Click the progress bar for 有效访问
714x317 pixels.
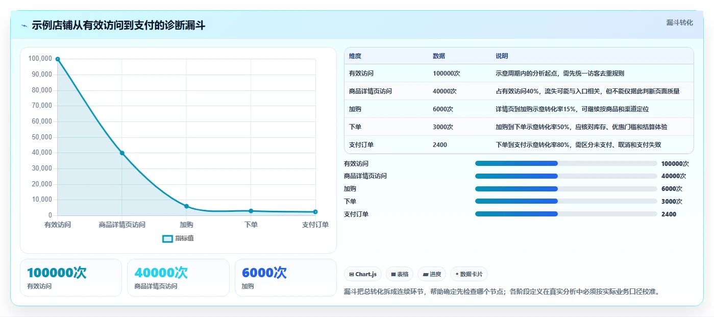[x=566, y=163]
